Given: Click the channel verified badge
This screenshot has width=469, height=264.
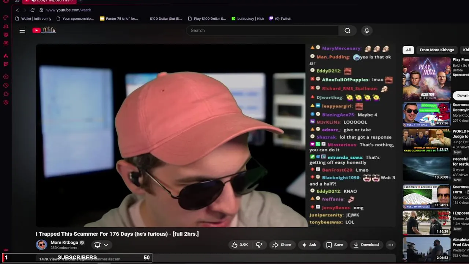Looking at the screenshot, I should click(x=82, y=242).
